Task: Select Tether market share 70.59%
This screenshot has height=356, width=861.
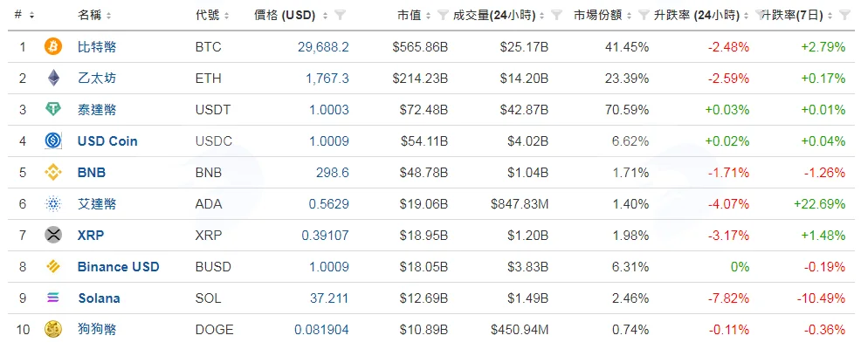Action: pyautogui.click(x=626, y=110)
